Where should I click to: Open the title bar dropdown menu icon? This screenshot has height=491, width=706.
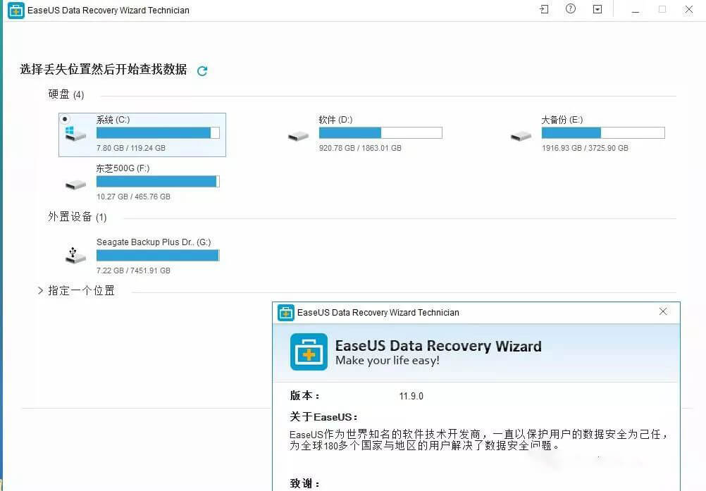[x=597, y=9]
